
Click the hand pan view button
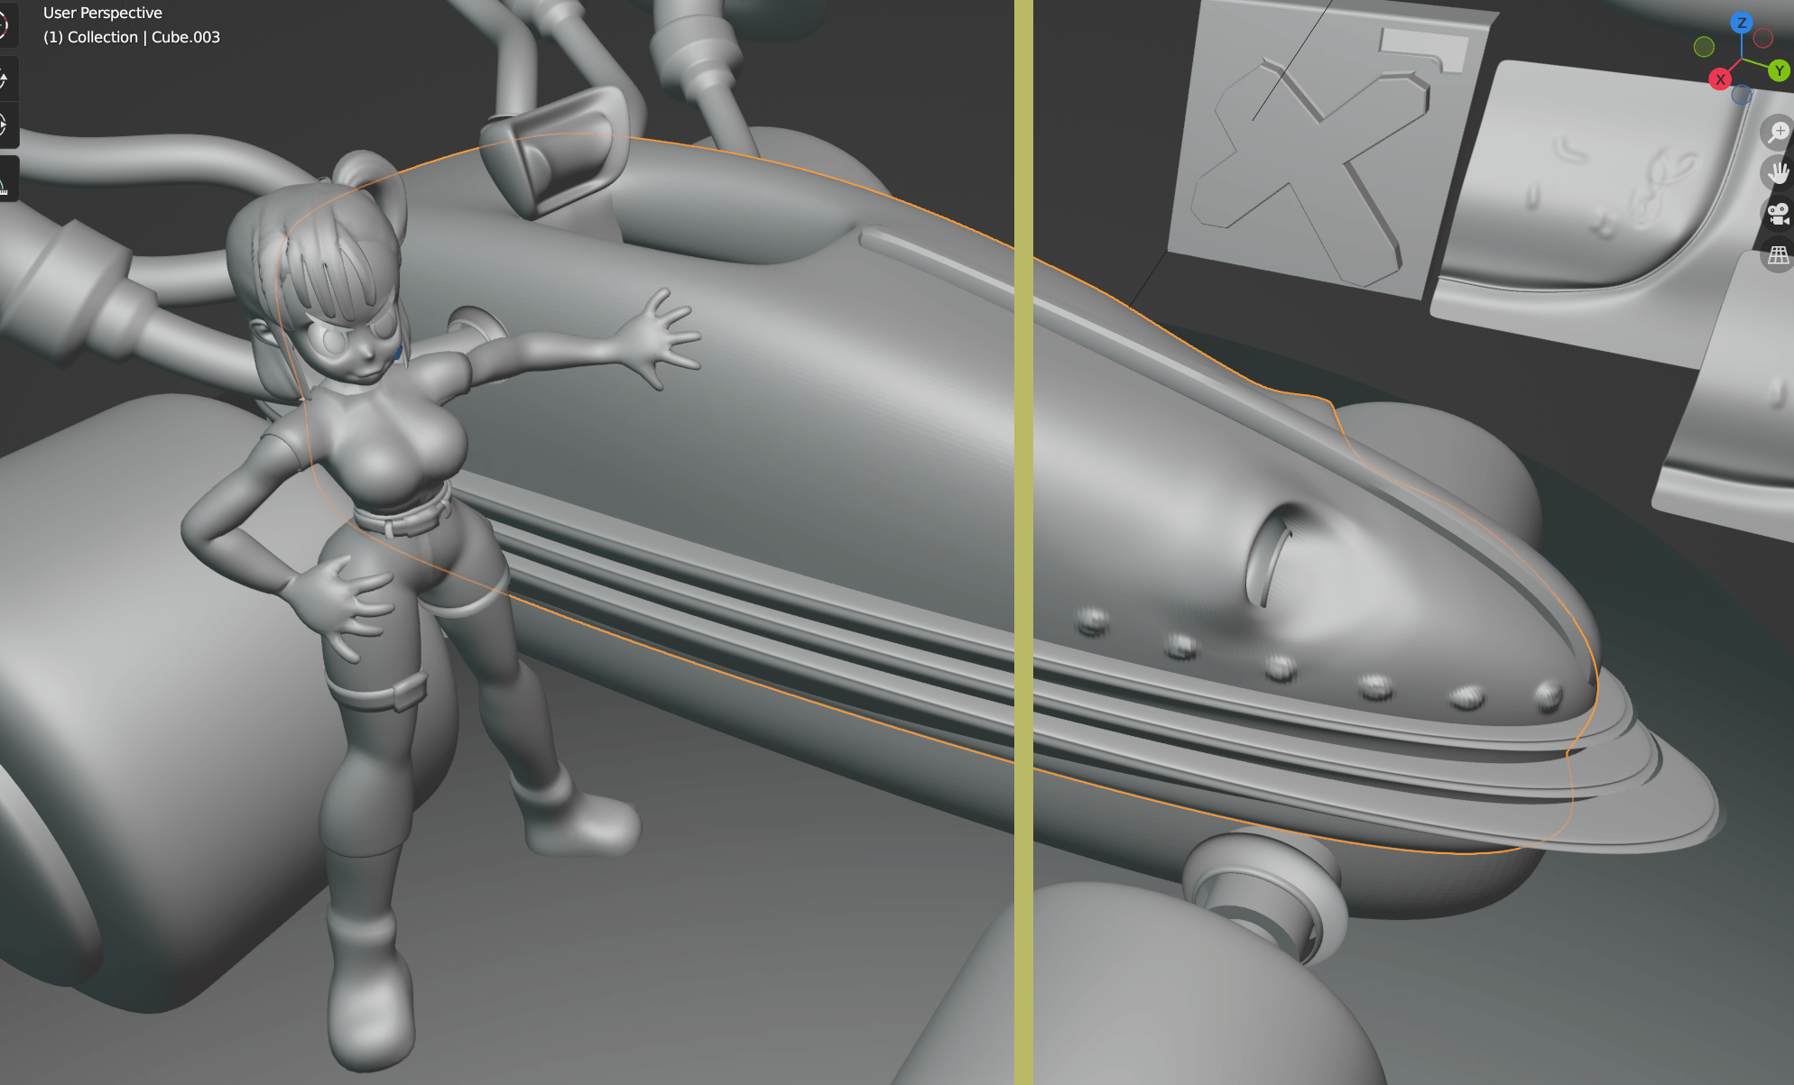coord(1778,172)
